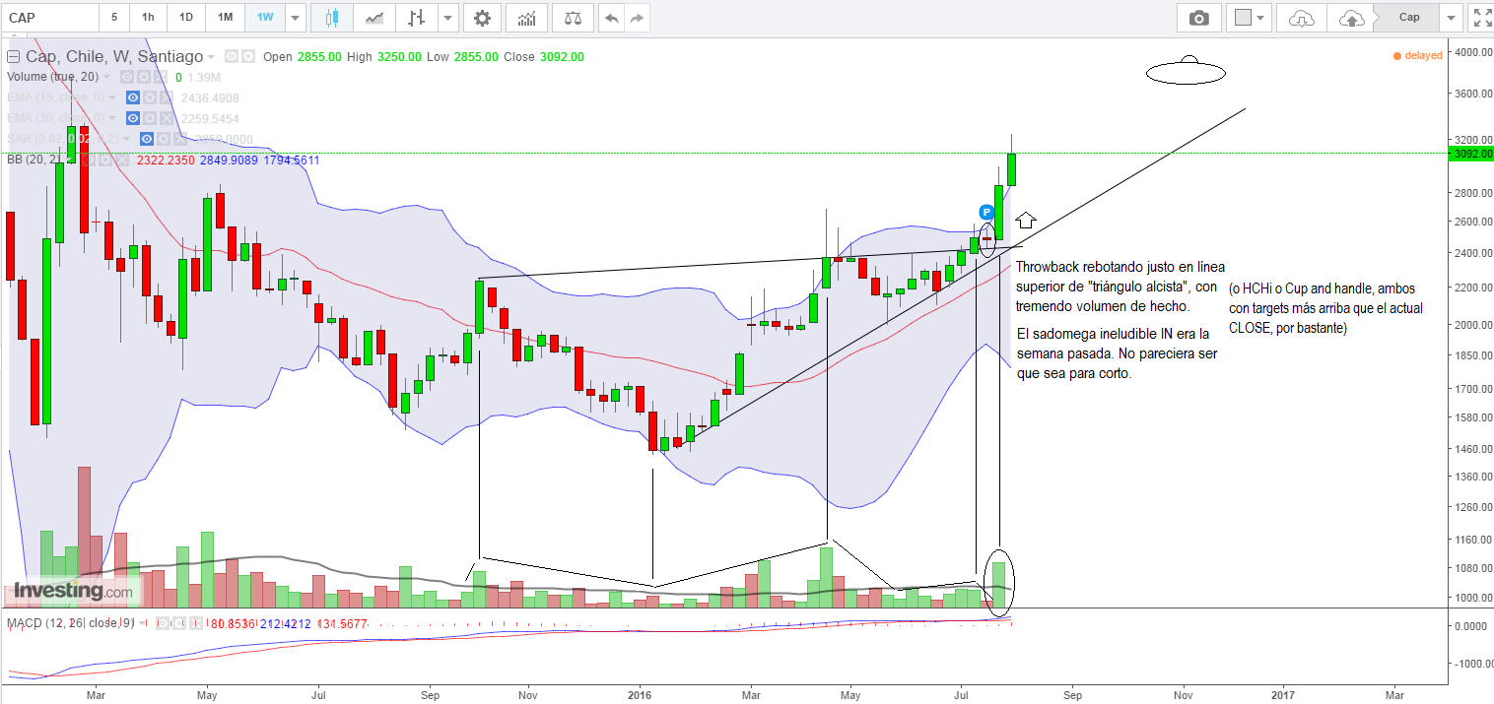Click the 4000.00 price axis label
Viewport: 1494px width, 704px height.
(1472, 52)
